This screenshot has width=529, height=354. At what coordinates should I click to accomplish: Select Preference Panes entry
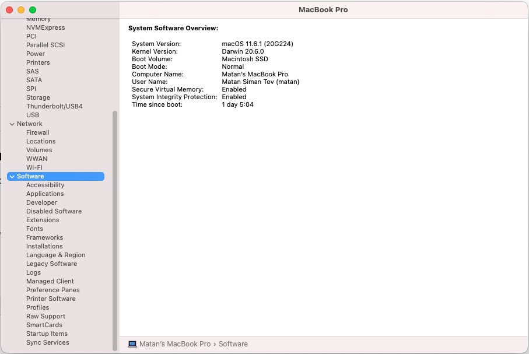pyautogui.click(x=53, y=290)
